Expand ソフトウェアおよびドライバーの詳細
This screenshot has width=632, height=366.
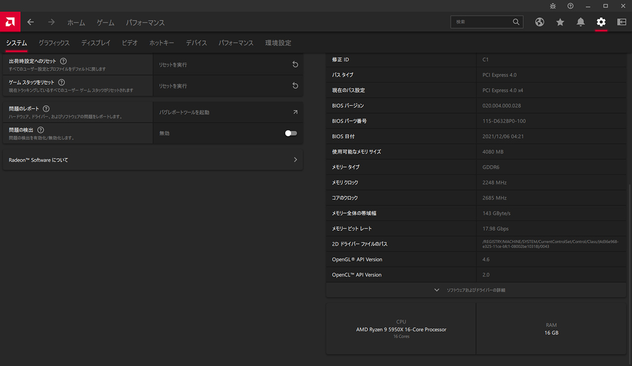tap(476, 290)
